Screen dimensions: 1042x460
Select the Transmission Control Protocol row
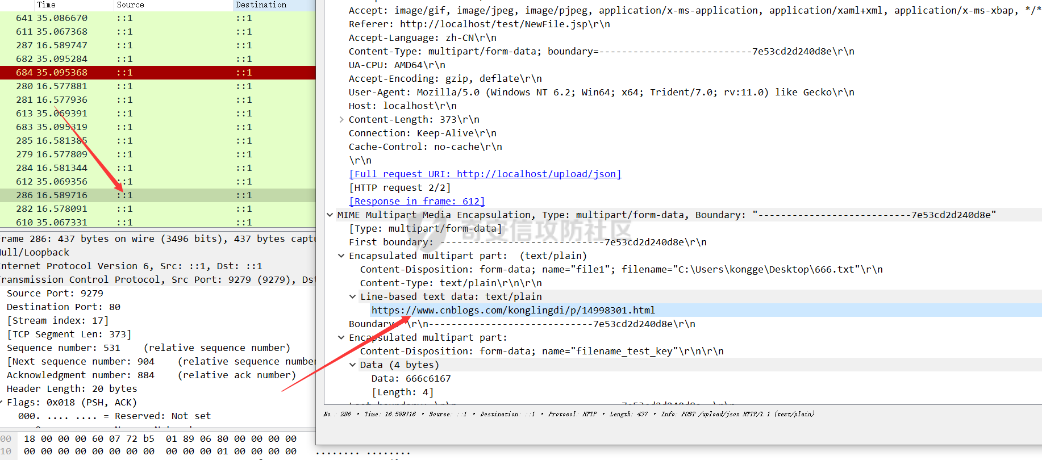pos(157,279)
